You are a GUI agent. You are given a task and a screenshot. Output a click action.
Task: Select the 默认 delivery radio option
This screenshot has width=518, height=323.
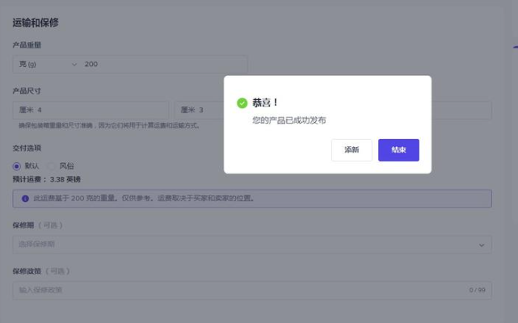point(18,166)
